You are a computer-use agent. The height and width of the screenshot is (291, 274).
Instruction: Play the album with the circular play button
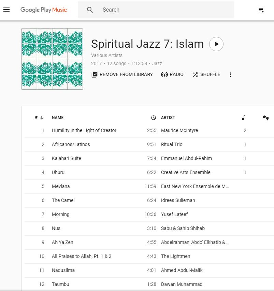click(x=216, y=44)
